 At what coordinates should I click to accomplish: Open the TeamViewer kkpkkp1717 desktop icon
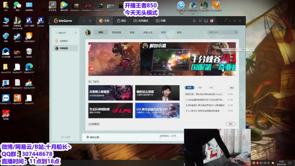[x=6, y=99]
